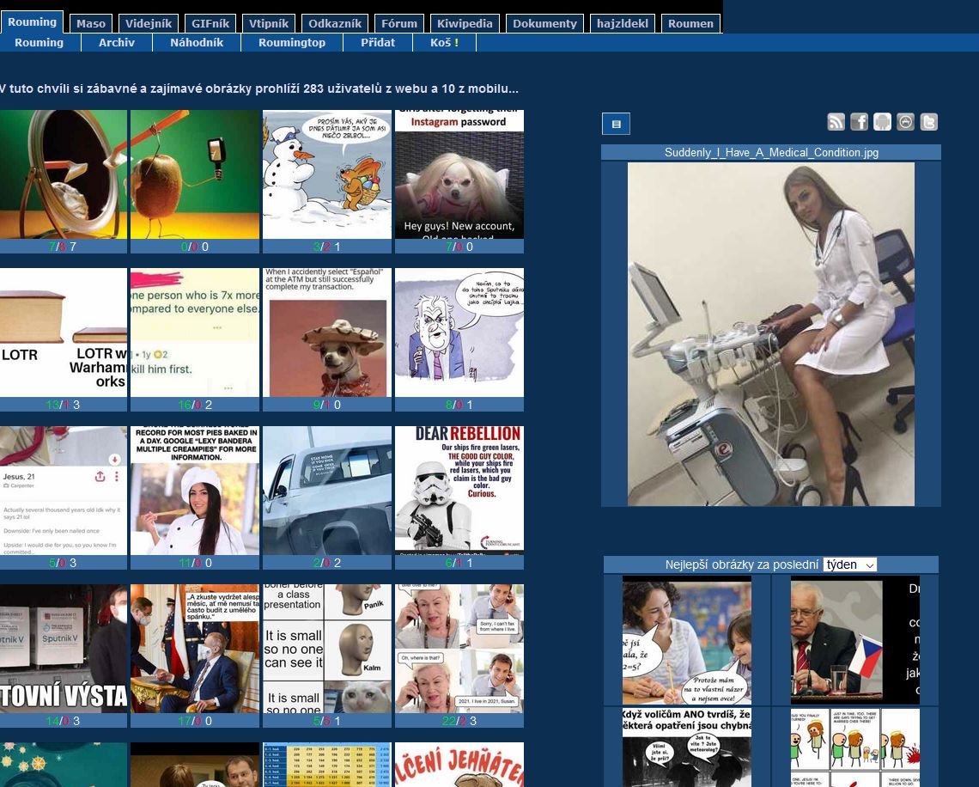
Task: Open the Roumen tab
Action: click(x=690, y=24)
